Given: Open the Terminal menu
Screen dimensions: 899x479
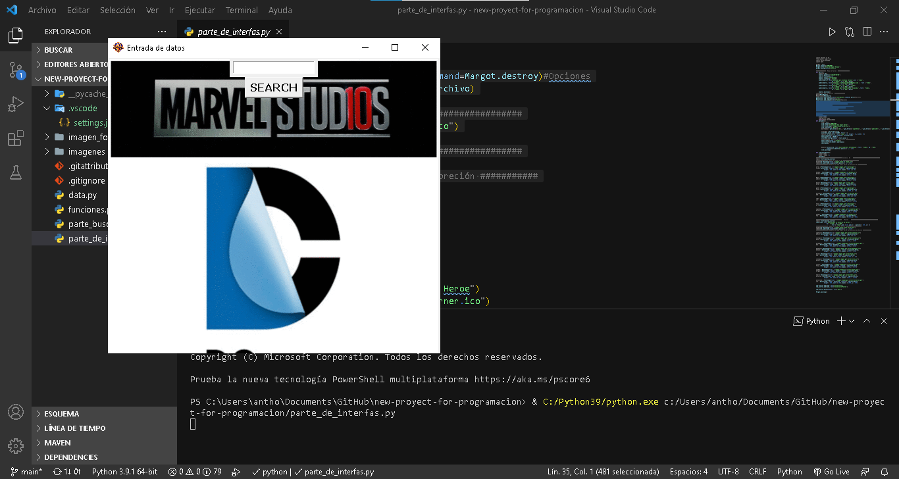Looking at the screenshot, I should coord(242,10).
